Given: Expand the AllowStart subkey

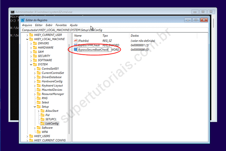Looking at the screenshot, I should tap(39, 111).
